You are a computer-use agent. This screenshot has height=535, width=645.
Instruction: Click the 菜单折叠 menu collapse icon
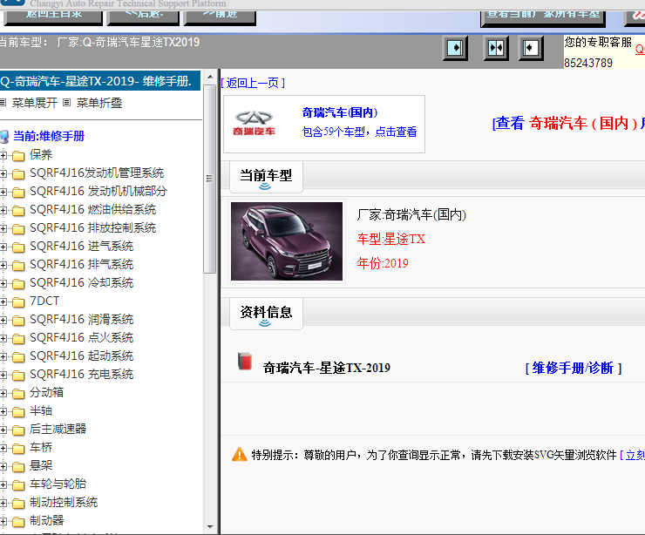tap(66, 103)
